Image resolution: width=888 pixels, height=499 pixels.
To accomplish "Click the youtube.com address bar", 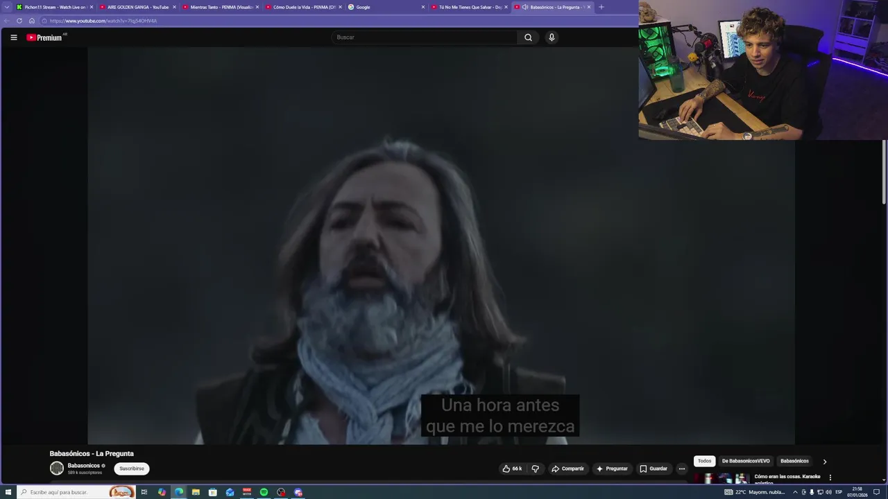I will [337, 21].
